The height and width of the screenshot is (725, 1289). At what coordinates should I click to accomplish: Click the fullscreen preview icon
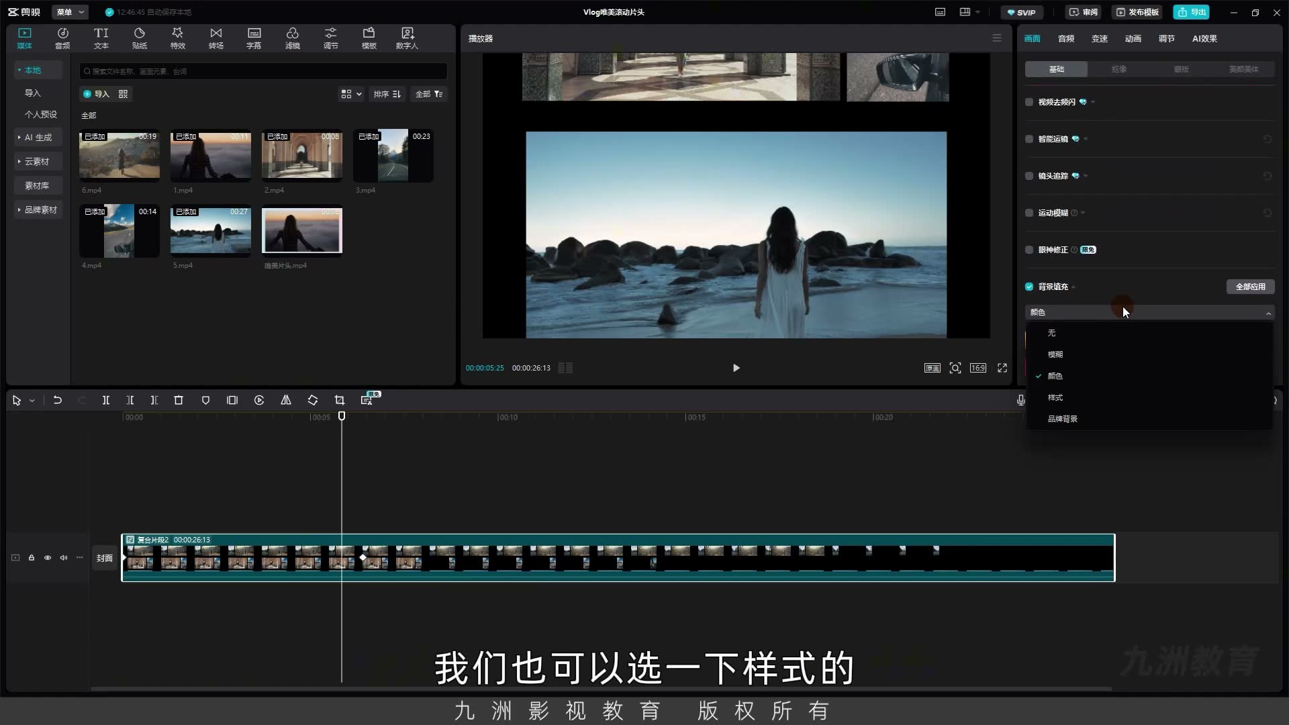click(x=1002, y=368)
